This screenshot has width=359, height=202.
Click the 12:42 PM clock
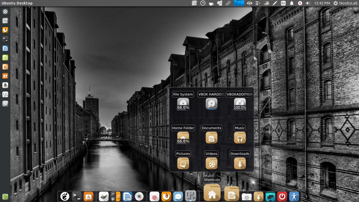(322, 3)
